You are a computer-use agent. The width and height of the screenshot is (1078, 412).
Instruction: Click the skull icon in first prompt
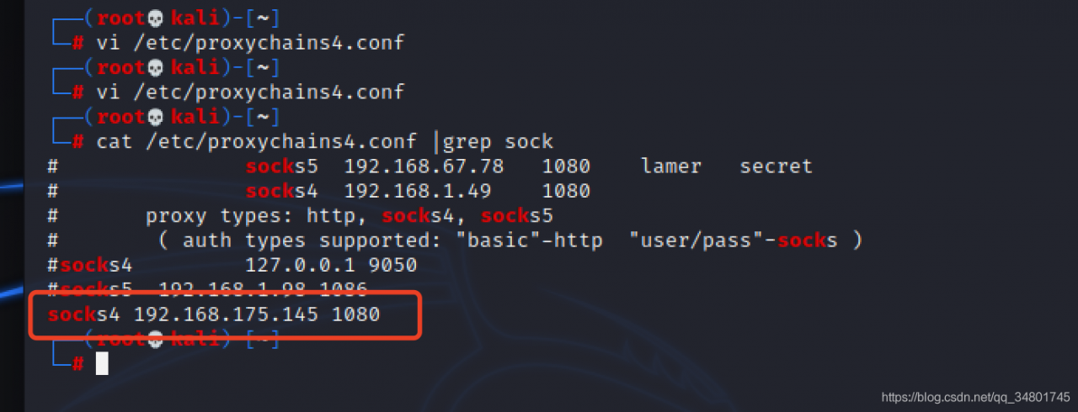pos(155,18)
